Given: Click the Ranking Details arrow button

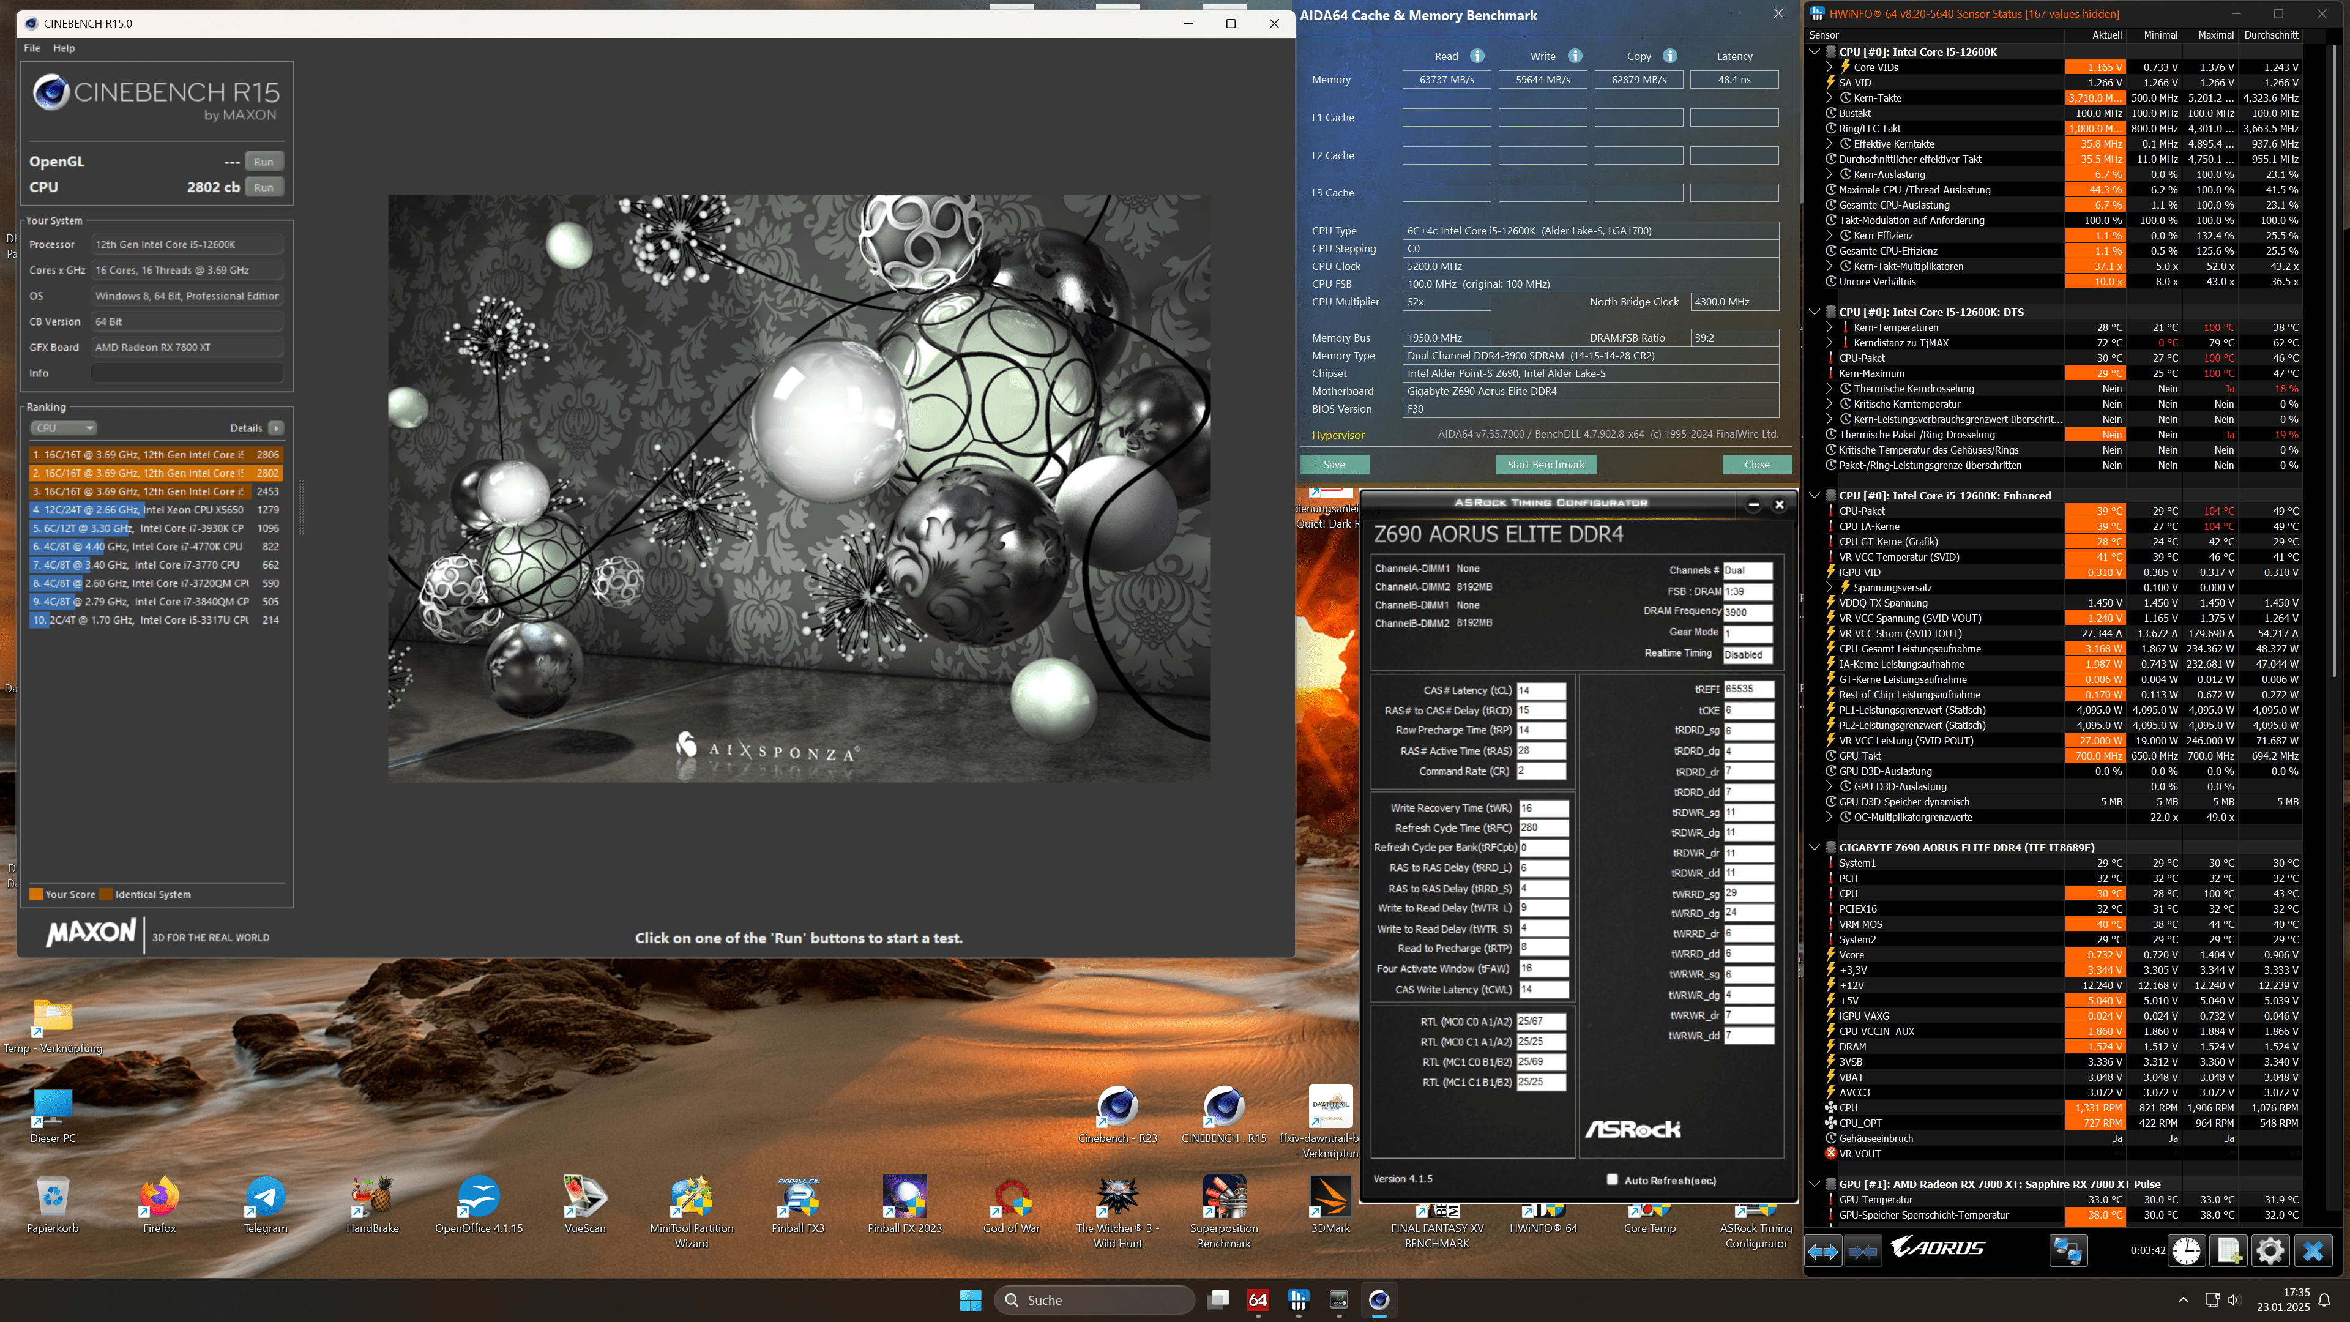Looking at the screenshot, I should coord(277,428).
